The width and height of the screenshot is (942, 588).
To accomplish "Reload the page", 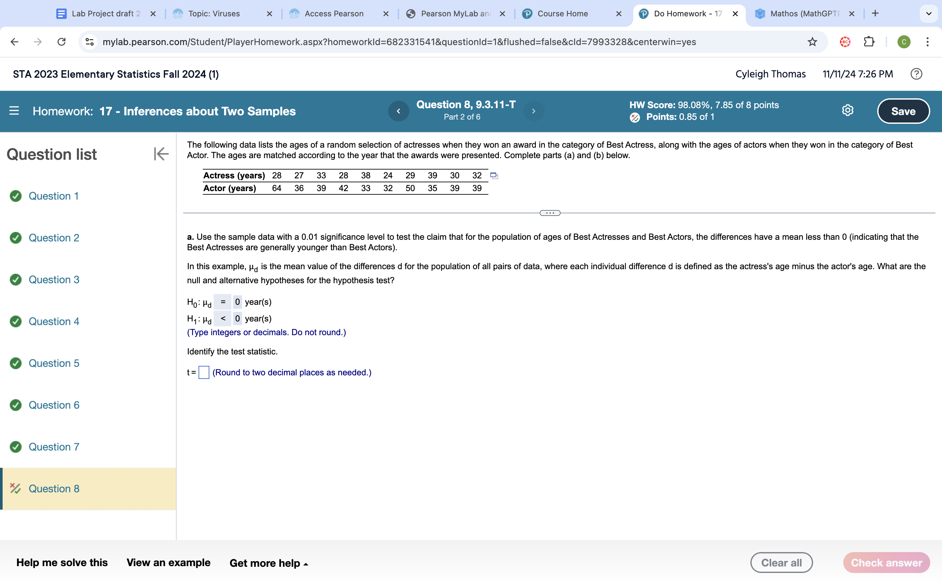I will pyautogui.click(x=61, y=41).
